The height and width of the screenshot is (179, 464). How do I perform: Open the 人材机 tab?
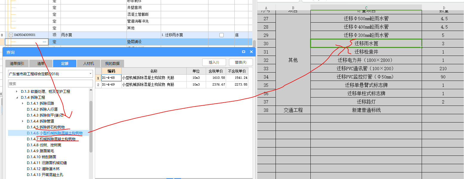click(x=89, y=64)
